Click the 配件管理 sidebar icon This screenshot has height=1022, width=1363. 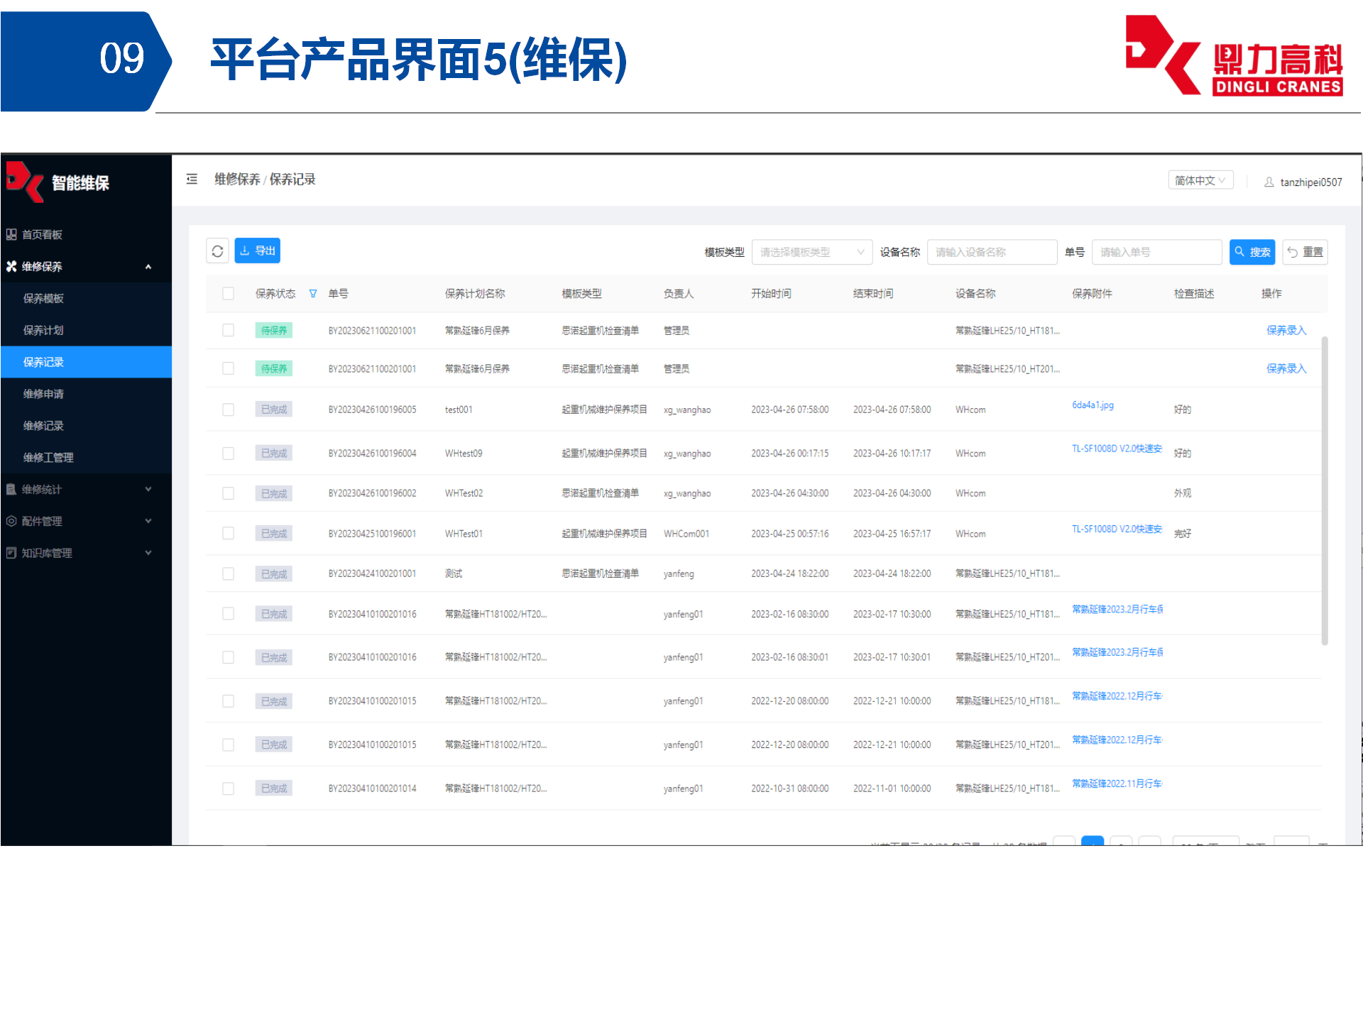11,522
